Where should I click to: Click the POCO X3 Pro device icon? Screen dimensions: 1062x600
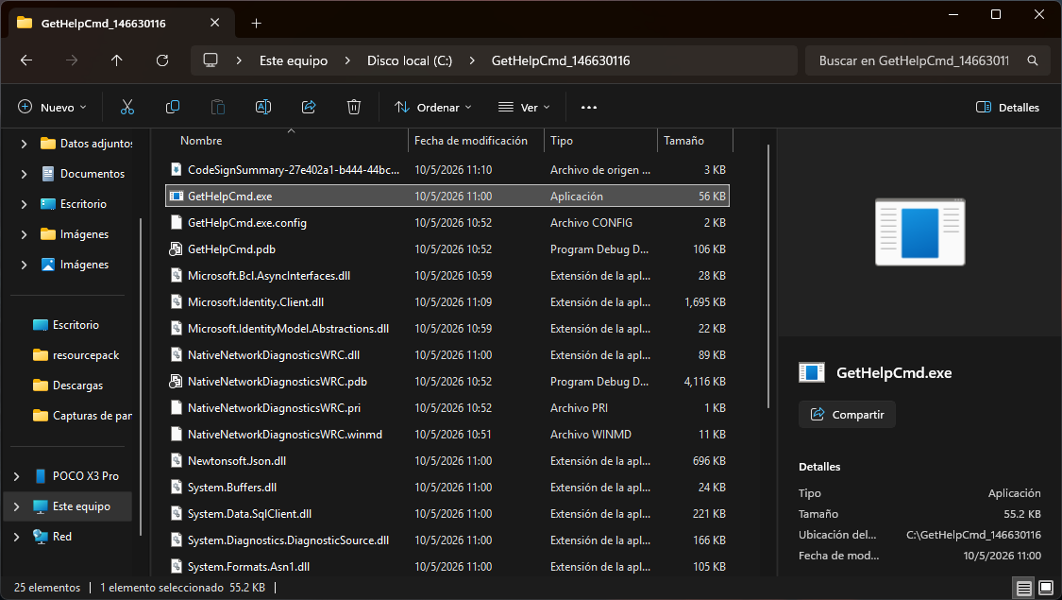[41, 476]
